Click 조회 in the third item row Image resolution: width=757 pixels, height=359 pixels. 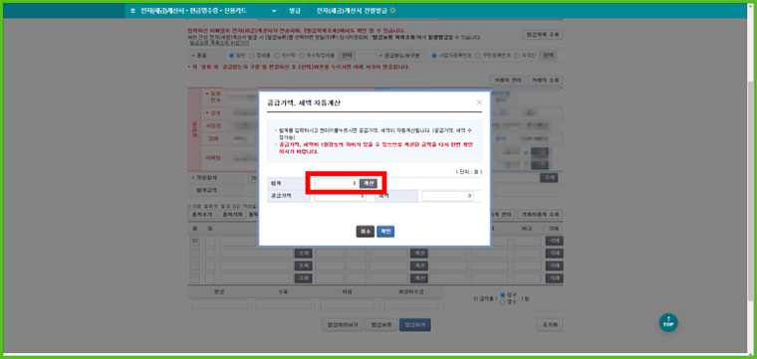point(303,266)
